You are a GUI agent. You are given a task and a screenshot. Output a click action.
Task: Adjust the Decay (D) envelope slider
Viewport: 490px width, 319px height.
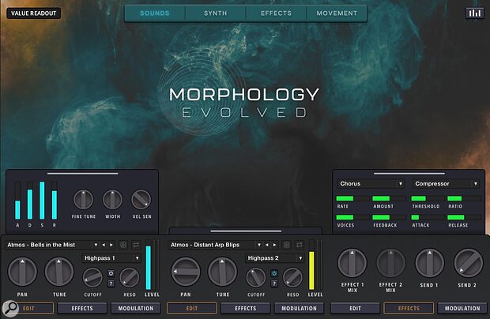30,201
